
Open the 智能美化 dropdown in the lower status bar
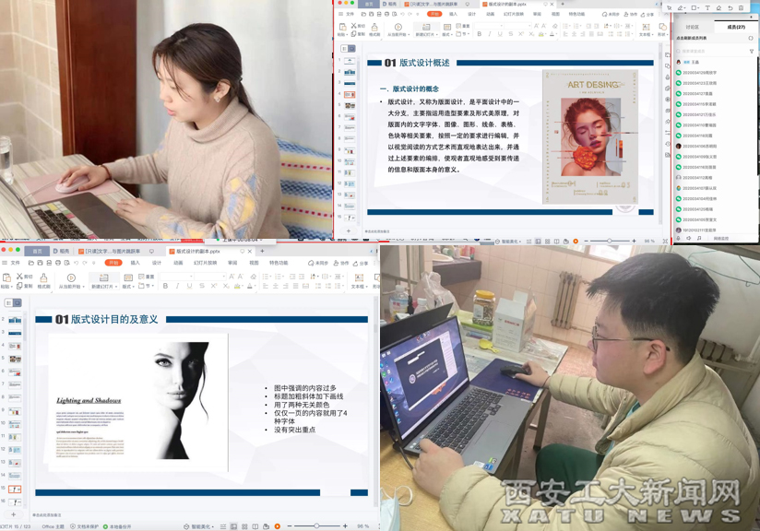(x=201, y=526)
